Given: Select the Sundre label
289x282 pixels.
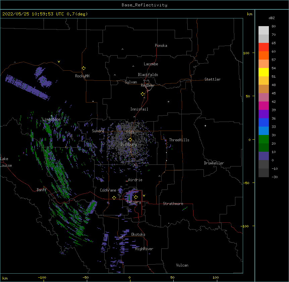Looking at the screenshot, I should 98,131.
